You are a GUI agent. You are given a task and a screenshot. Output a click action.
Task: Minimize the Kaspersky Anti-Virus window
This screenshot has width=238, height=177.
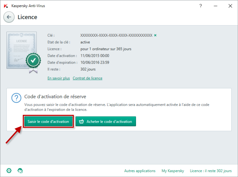pos(216,6)
